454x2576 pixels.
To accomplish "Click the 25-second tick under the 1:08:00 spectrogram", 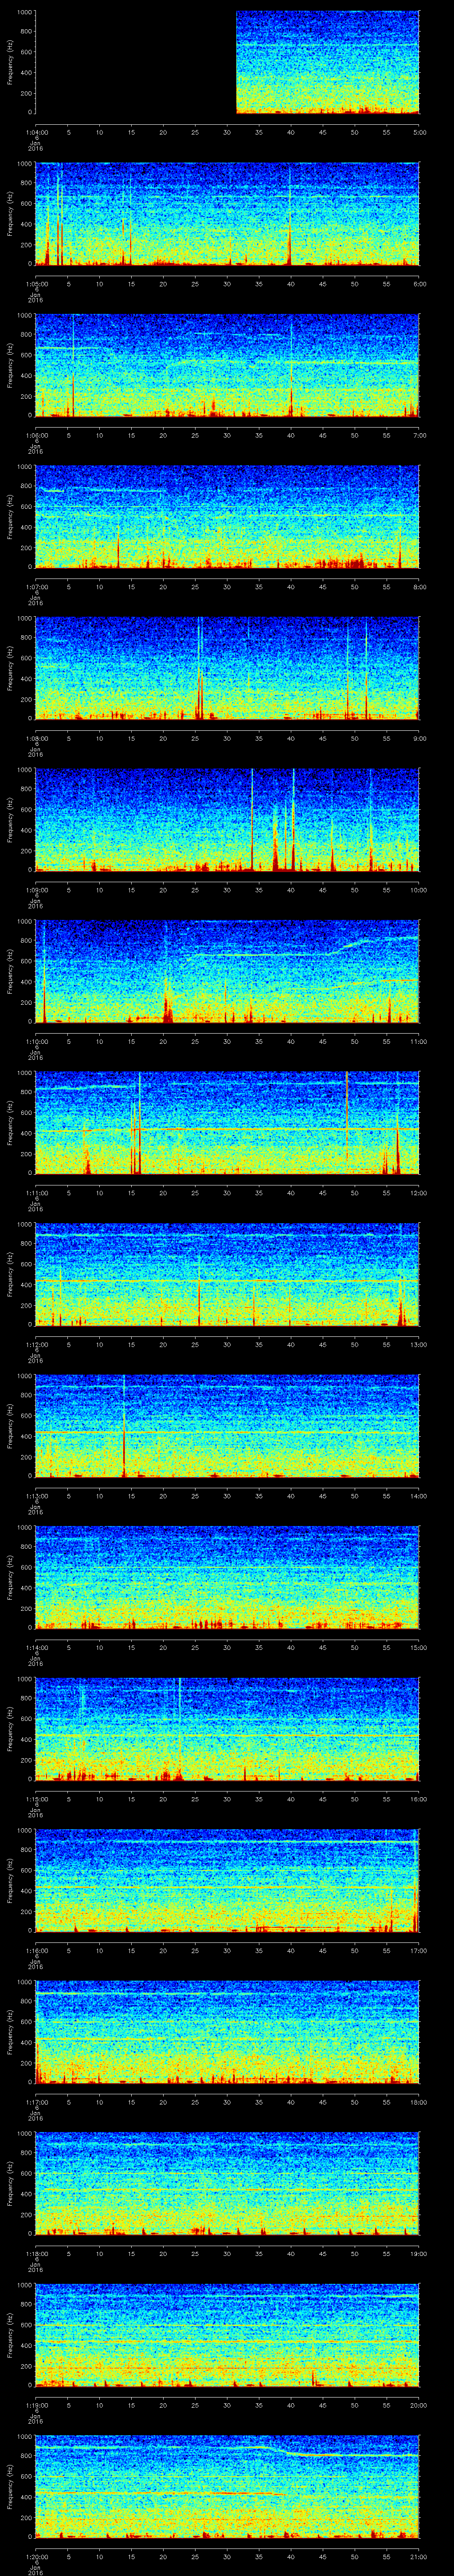I will click(x=196, y=738).
